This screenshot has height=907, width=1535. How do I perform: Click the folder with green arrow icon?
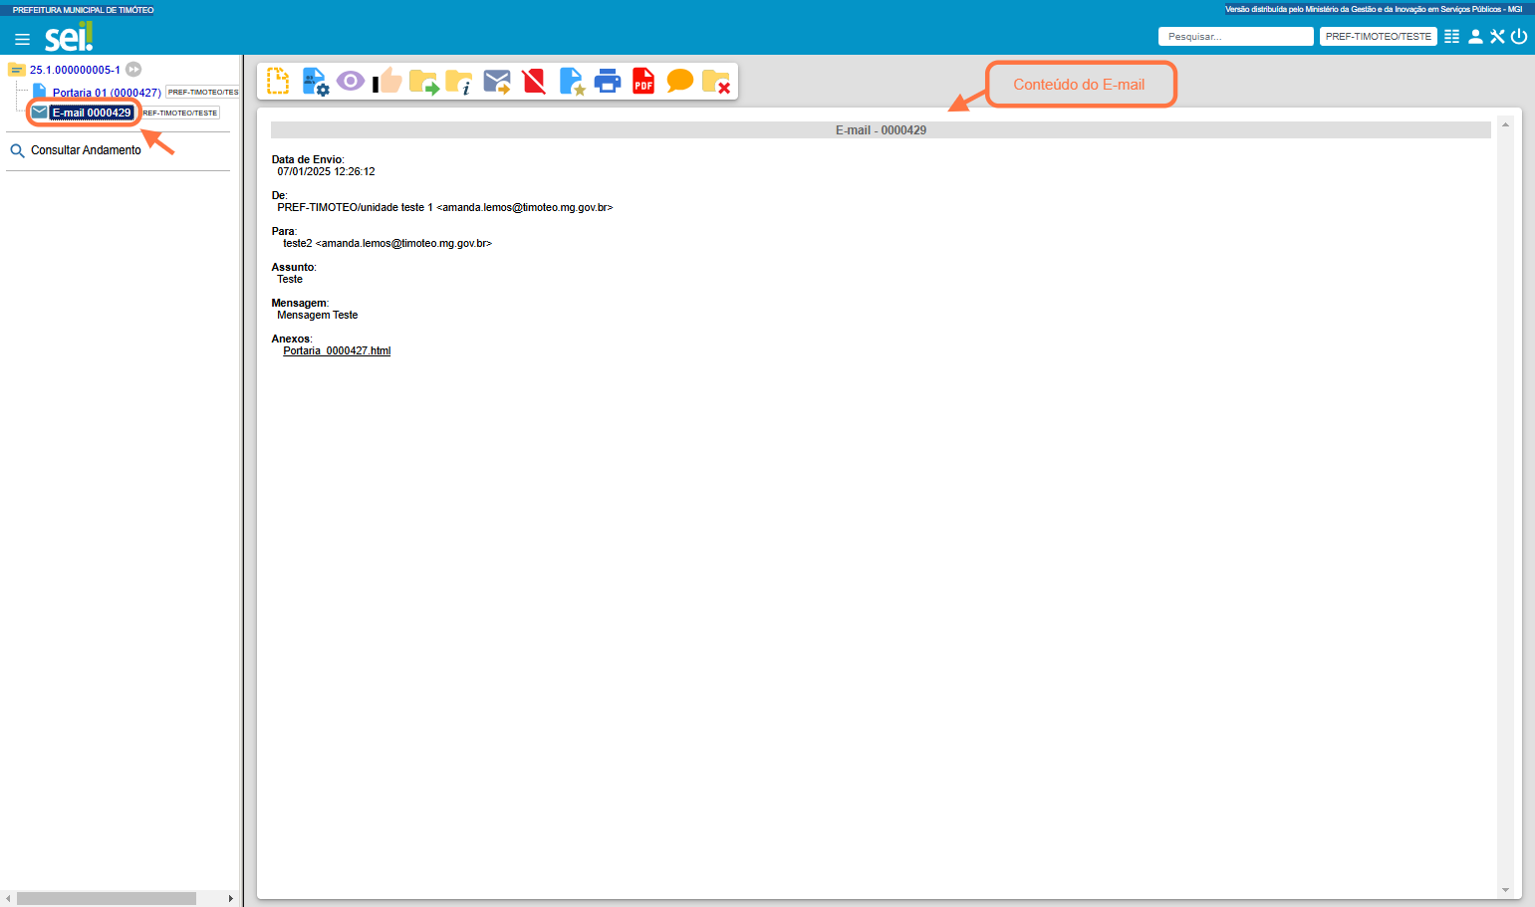point(423,82)
